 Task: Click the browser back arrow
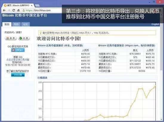coord(4,10)
